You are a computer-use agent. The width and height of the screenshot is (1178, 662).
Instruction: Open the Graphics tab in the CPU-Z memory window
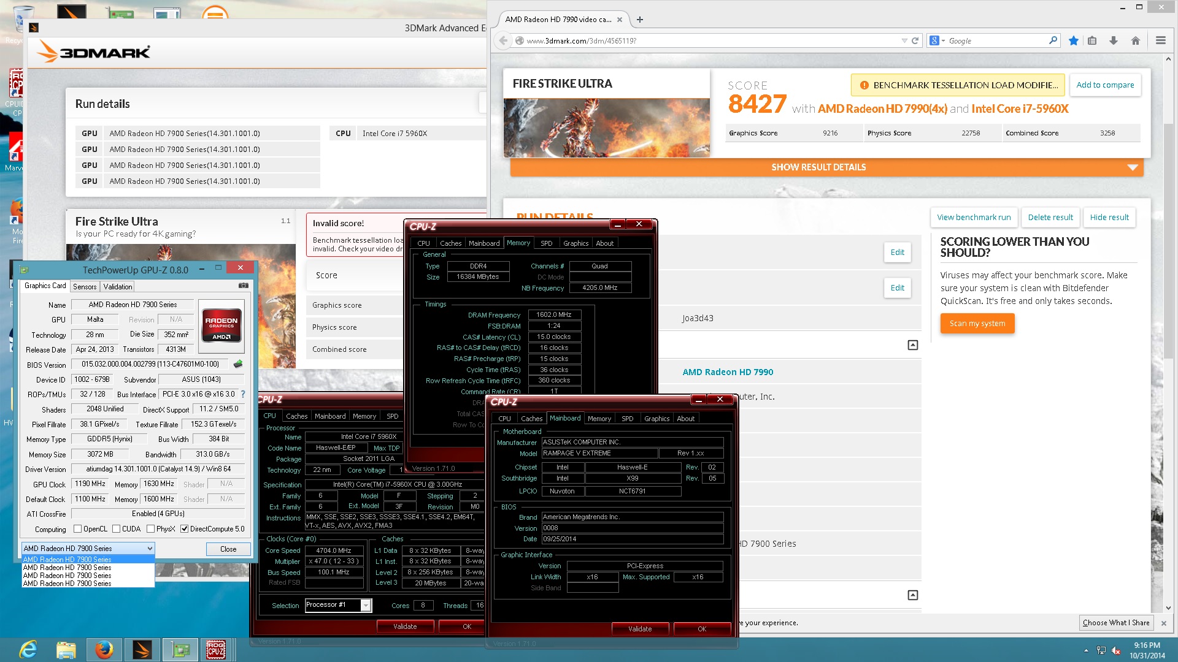576,243
